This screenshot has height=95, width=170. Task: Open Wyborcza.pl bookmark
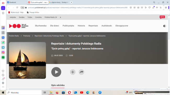16,12
